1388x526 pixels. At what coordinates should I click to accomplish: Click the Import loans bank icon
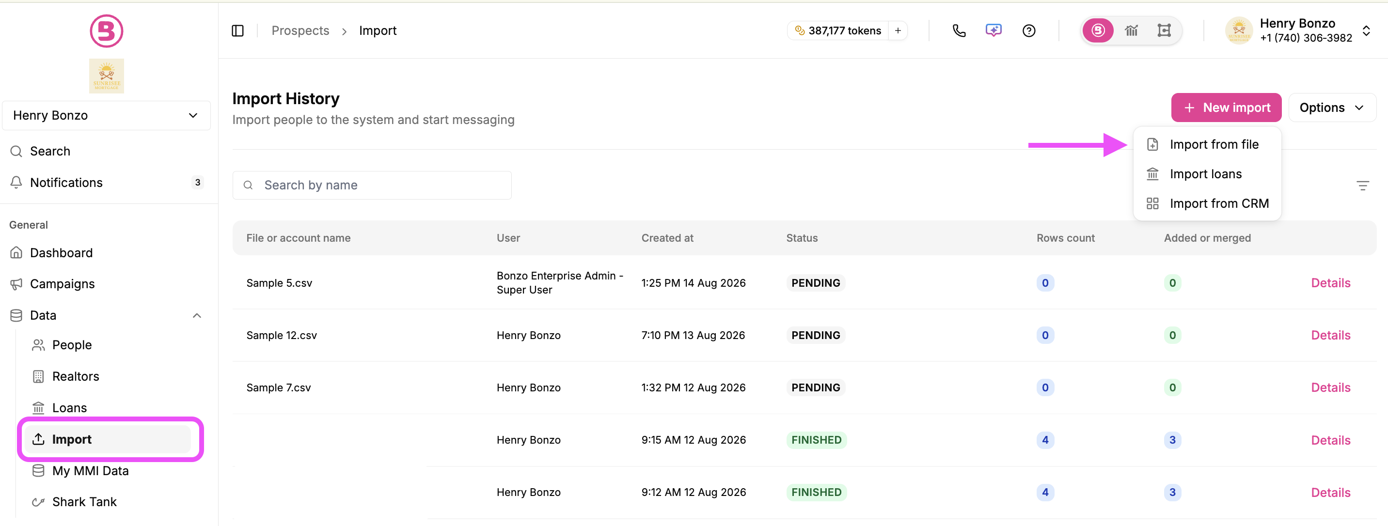point(1152,174)
